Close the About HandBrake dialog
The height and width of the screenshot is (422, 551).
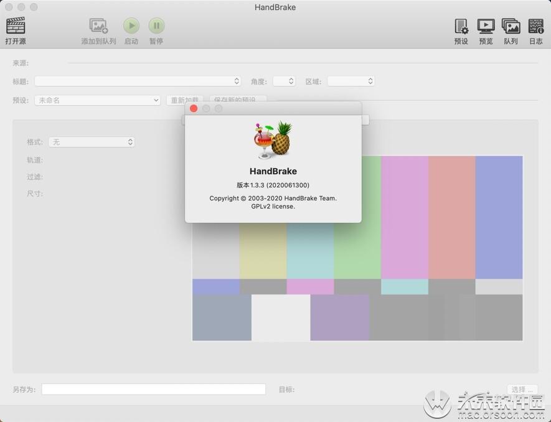(x=194, y=108)
